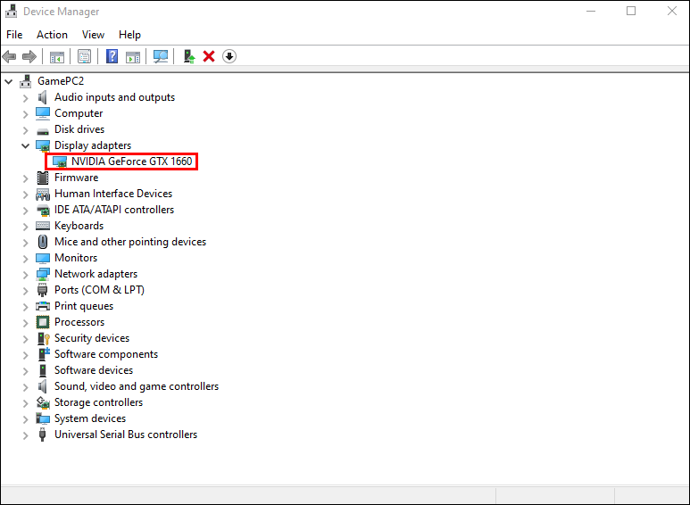Image resolution: width=690 pixels, height=505 pixels.
Task: Open the View menu
Action: click(93, 35)
